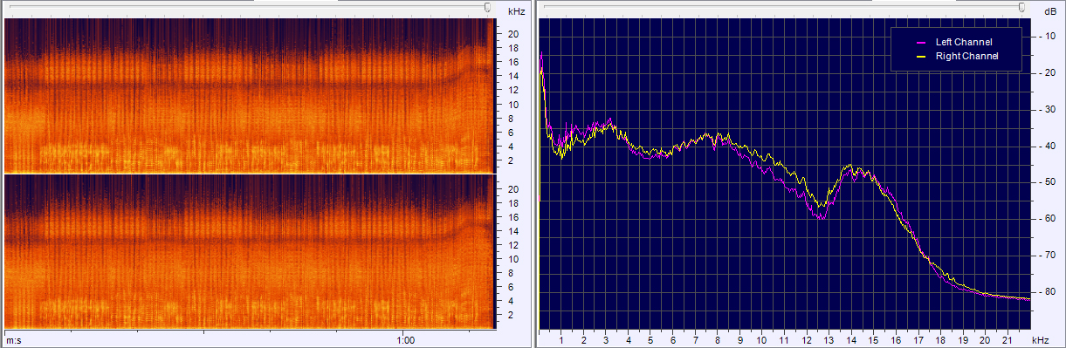This screenshot has width=1066, height=348.
Task: Click the -80 dB scale label
Action: pyautogui.click(x=1048, y=291)
